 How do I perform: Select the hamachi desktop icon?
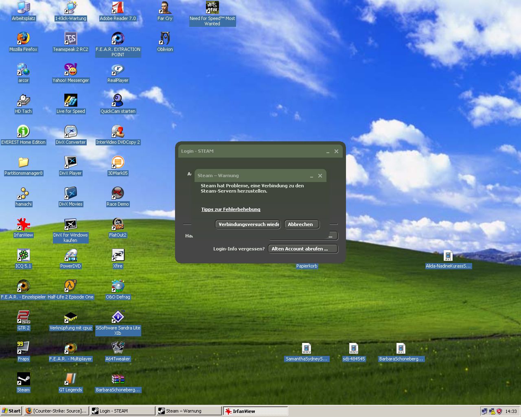pos(23,197)
